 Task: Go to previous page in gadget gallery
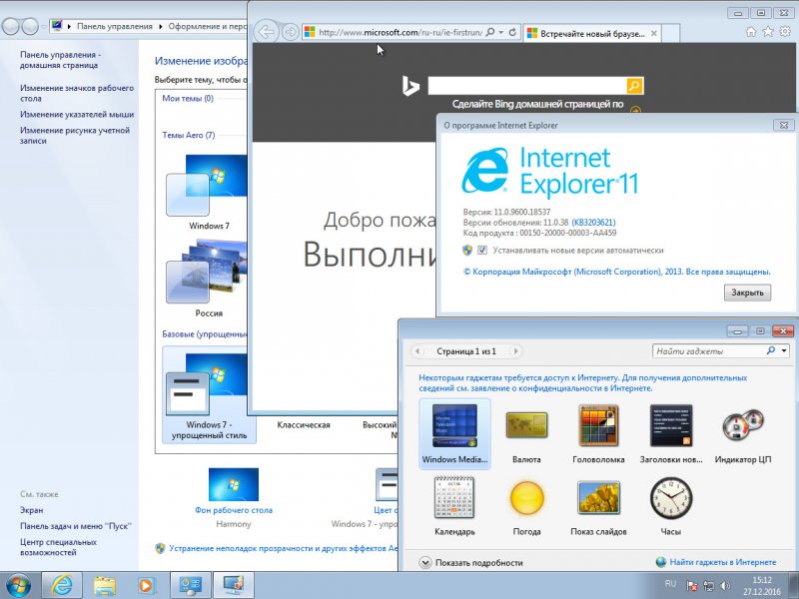pyautogui.click(x=417, y=351)
